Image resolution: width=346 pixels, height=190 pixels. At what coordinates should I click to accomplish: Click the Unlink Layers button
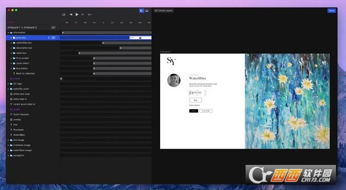(164, 11)
